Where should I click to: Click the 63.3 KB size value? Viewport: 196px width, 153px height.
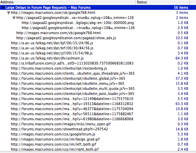182,104
